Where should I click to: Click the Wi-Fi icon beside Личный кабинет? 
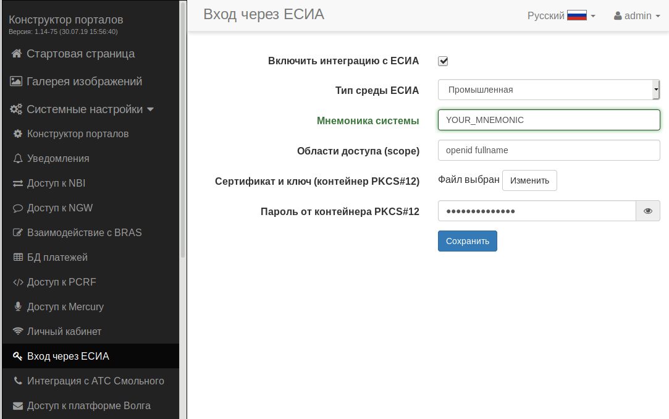(18, 332)
